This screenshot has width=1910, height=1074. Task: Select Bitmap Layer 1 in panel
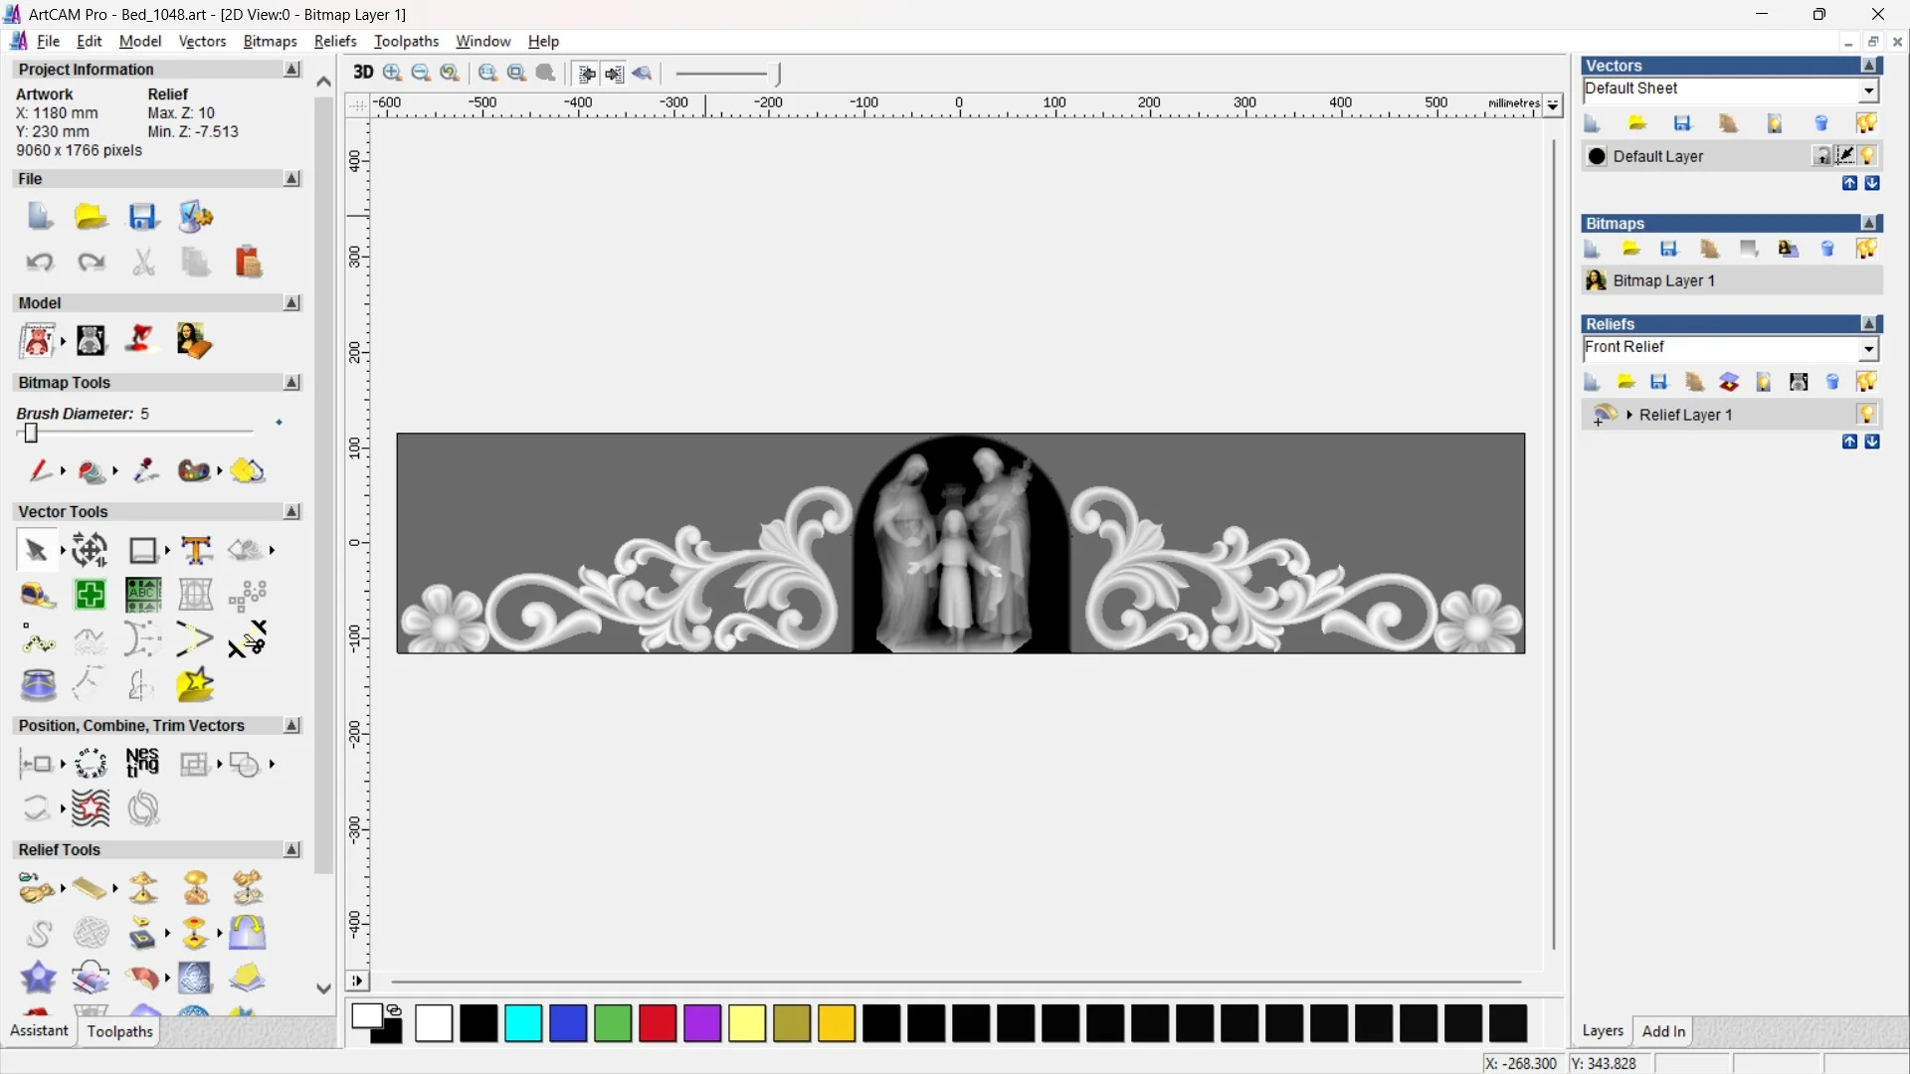click(1663, 281)
